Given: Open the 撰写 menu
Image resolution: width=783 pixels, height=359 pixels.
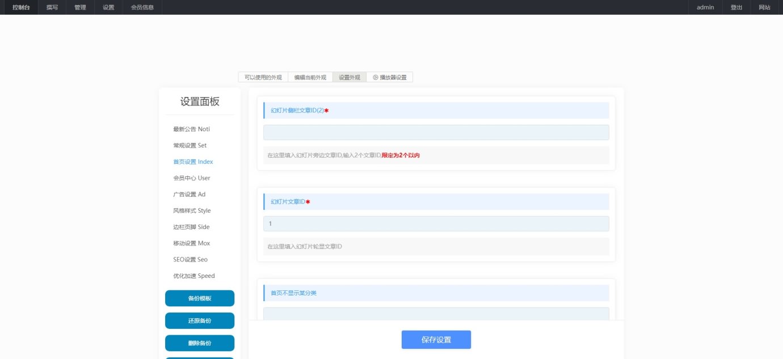Looking at the screenshot, I should click(52, 7).
